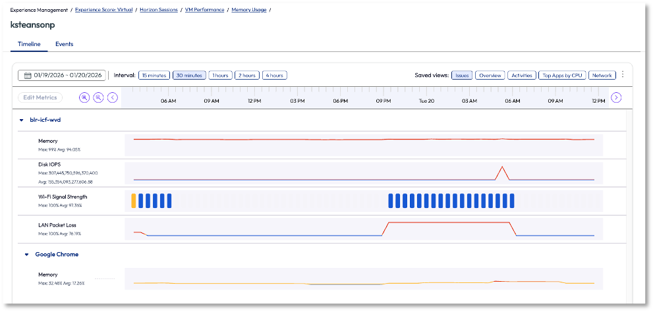Click the calendar icon in date range

(28, 76)
